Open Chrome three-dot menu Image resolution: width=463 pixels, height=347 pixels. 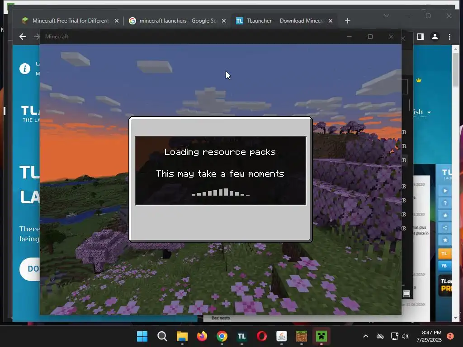449,37
